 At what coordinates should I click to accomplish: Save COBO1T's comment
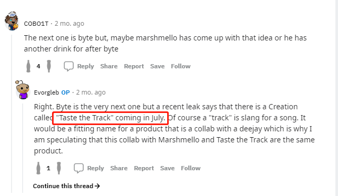(157, 66)
